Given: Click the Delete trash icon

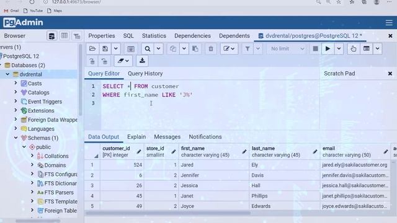Looking at the screenshot, I should (x=211, y=49).
